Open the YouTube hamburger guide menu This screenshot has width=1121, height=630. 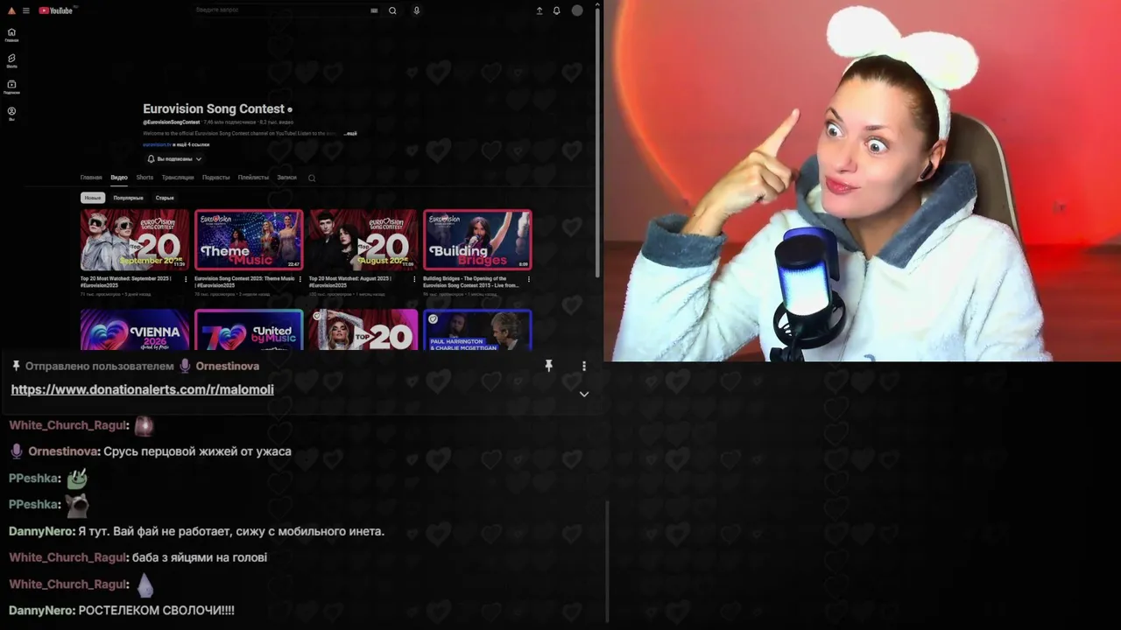click(26, 10)
